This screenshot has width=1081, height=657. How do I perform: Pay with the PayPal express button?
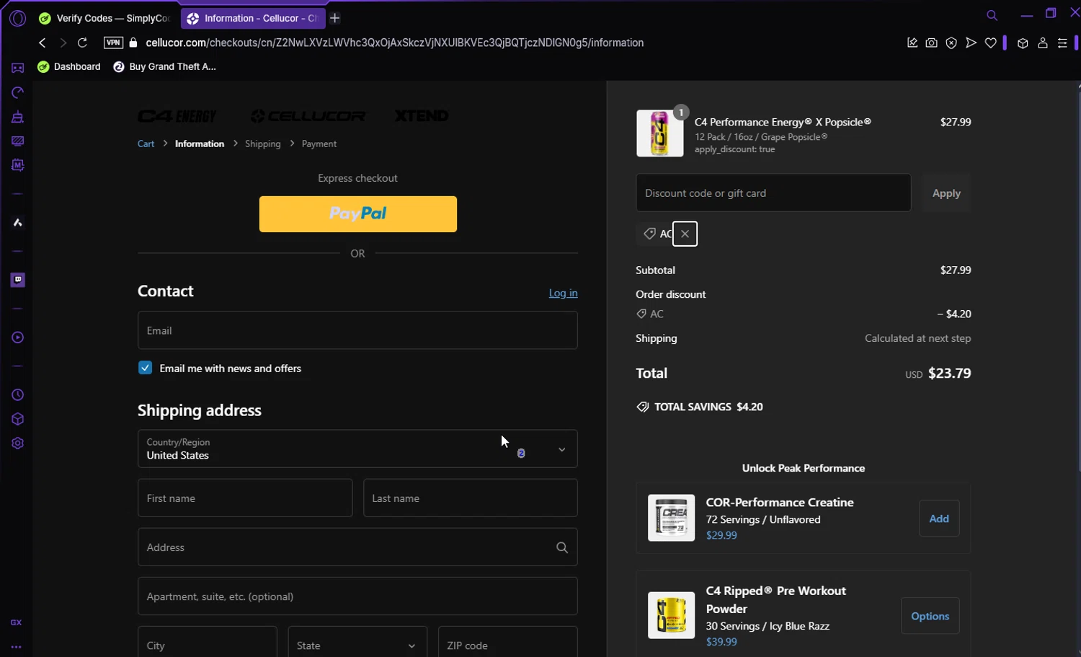[358, 214]
